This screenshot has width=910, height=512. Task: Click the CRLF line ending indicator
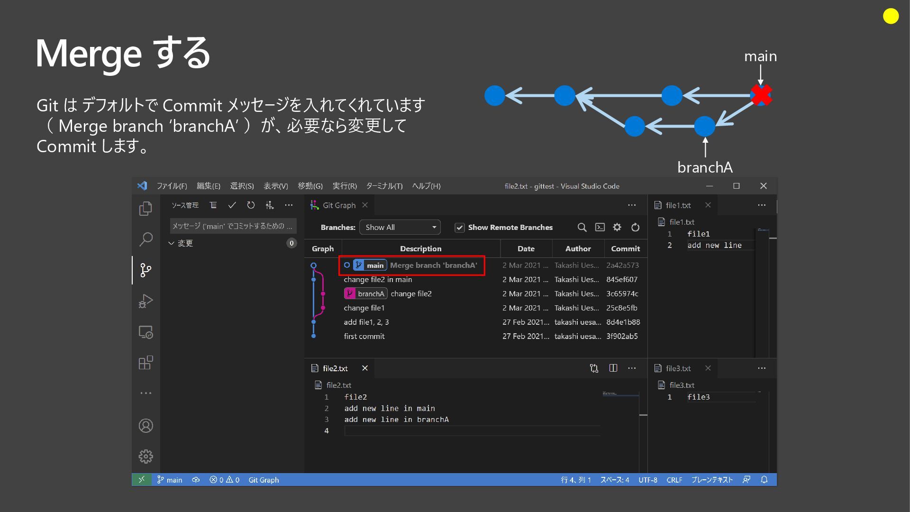[674, 480]
